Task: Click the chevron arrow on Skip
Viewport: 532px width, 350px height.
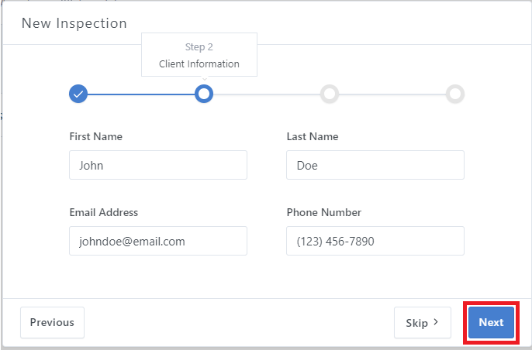Action: 436,322
